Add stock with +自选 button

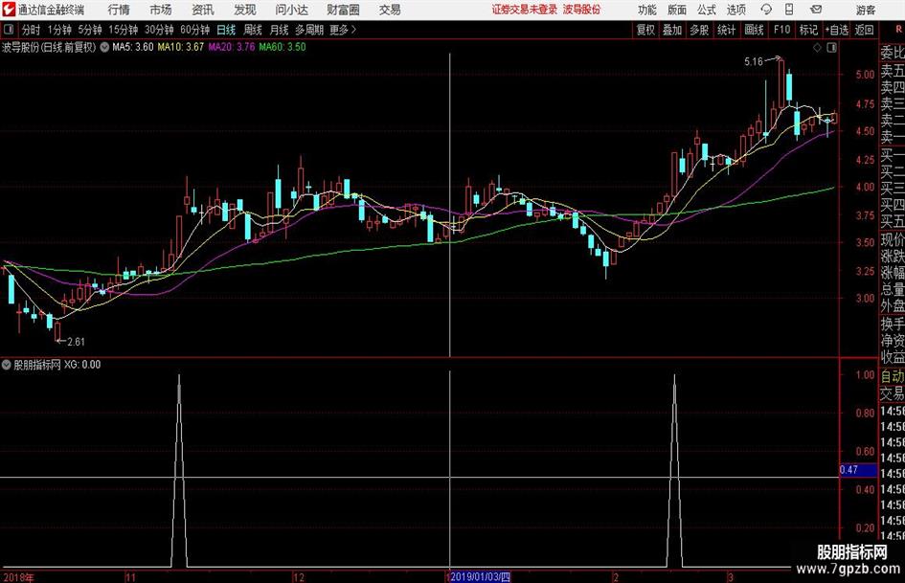(836, 30)
